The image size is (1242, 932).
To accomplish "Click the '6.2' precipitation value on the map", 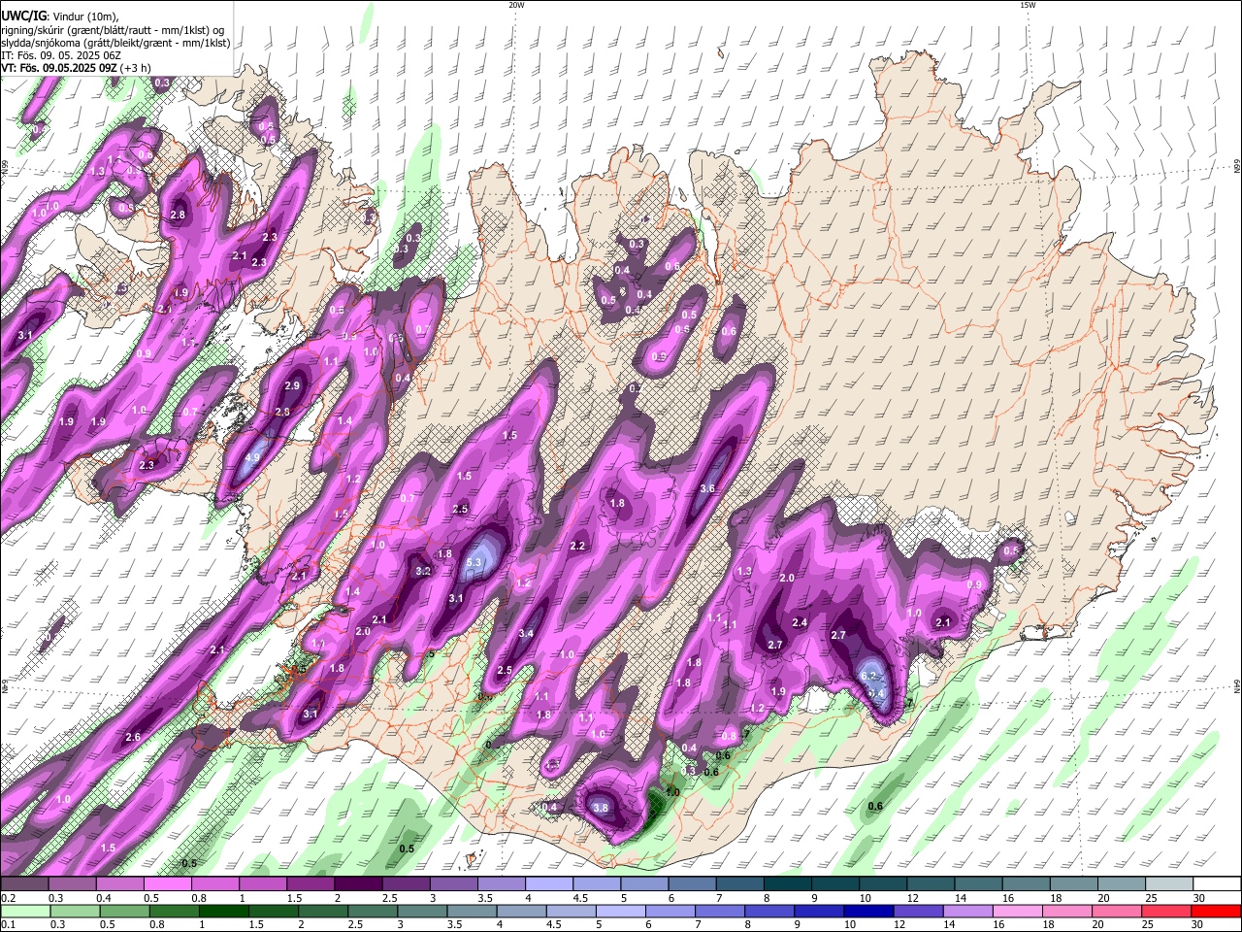I will 868,676.
